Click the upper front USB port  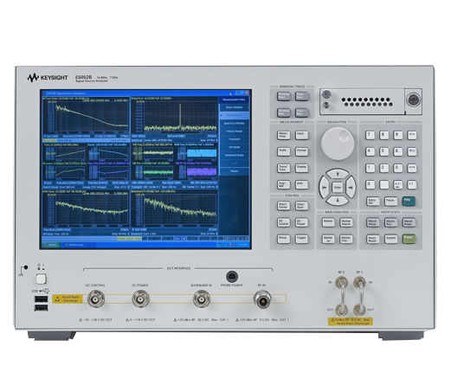tap(41, 299)
